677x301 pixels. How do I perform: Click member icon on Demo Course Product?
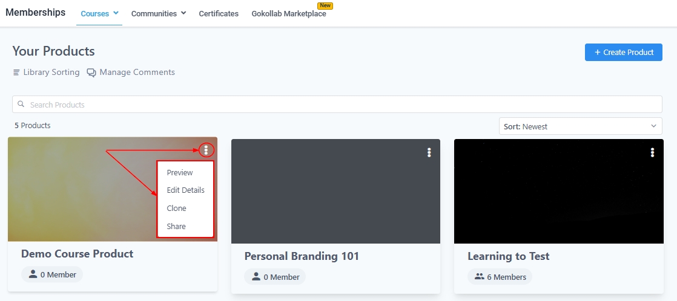tap(34, 274)
